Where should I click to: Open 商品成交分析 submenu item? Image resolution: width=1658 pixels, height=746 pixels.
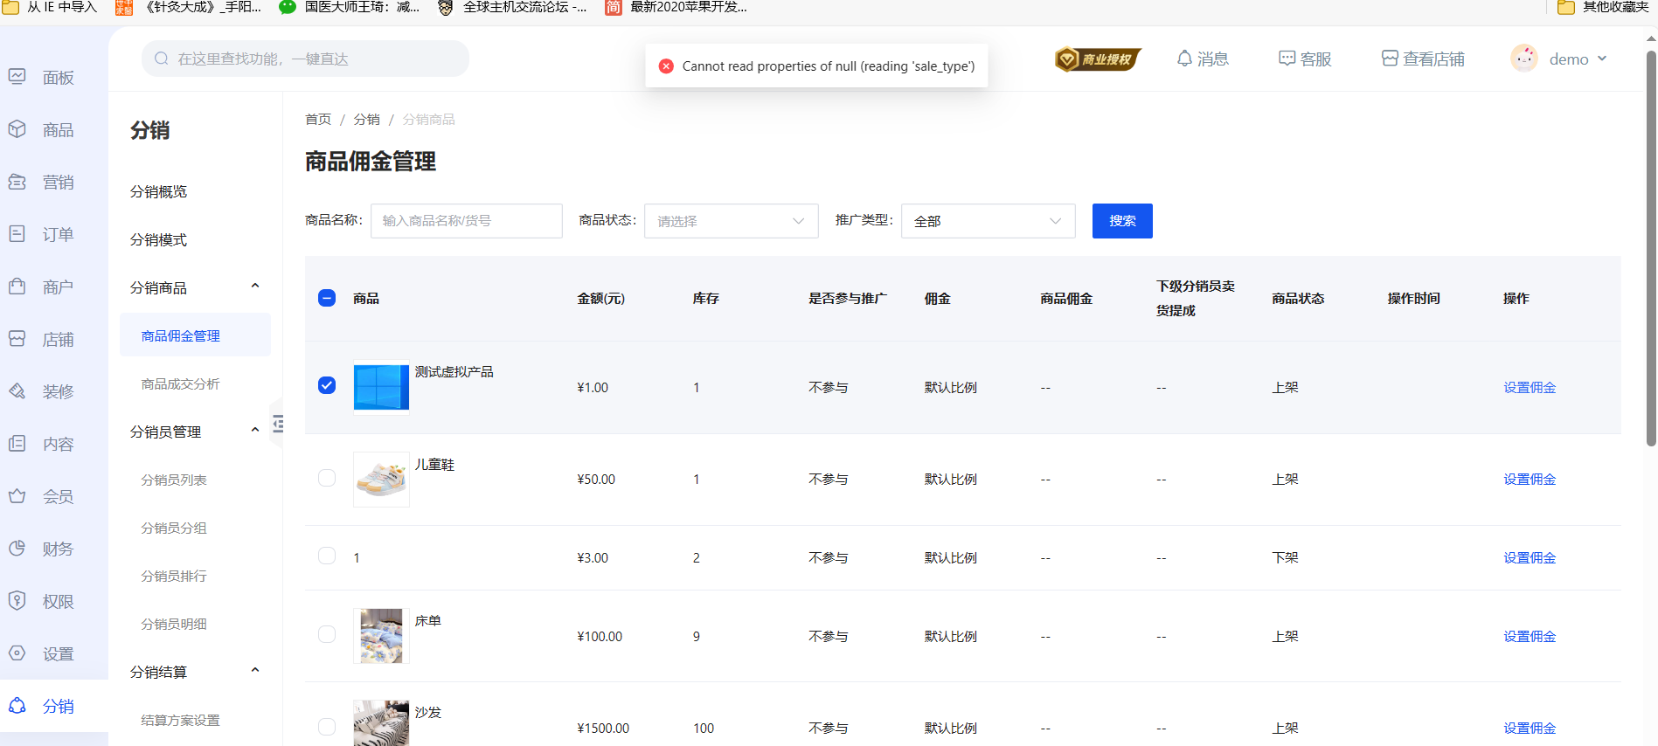(180, 383)
